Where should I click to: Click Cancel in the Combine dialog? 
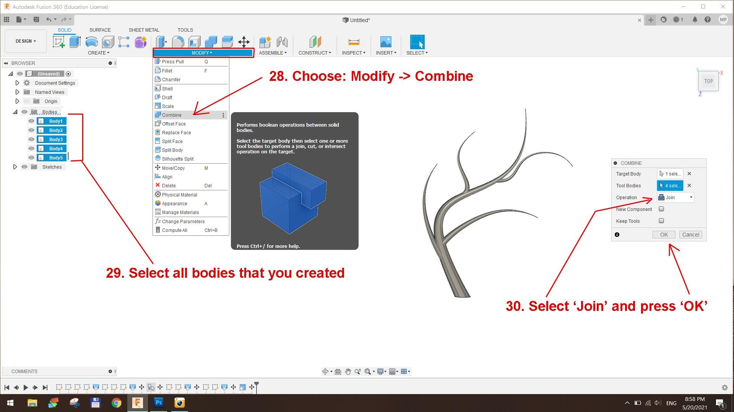tap(690, 235)
